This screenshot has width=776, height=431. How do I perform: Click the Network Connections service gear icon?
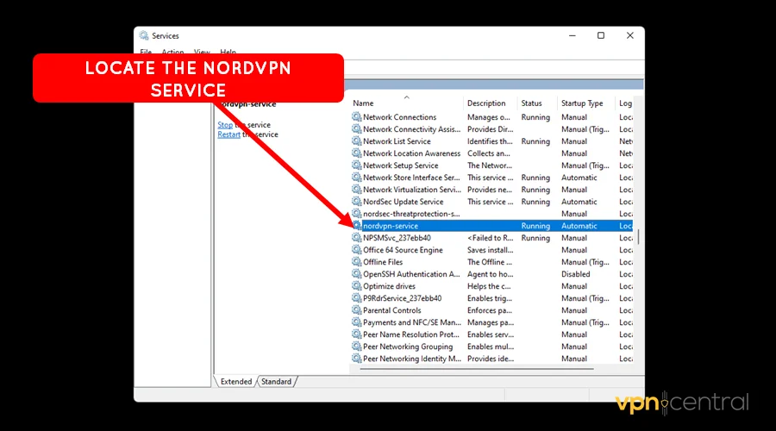tap(356, 116)
